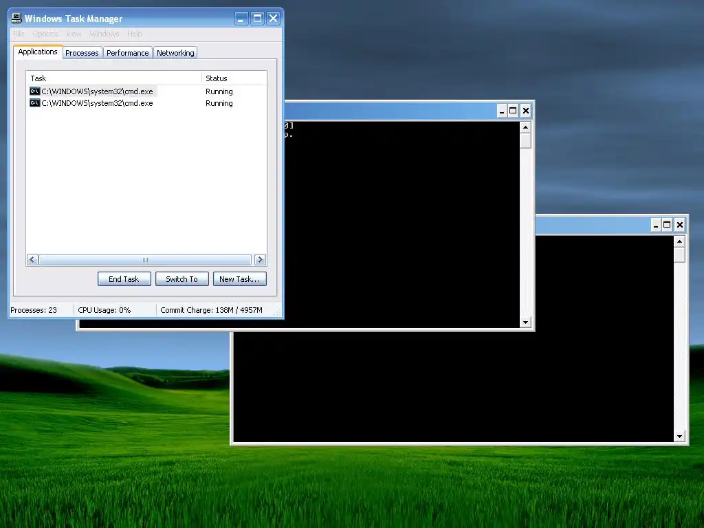Screen dimensions: 704x528
Task: Click the lower command prompt scrollbar thumb
Action: pyautogui.click(x=679, y=255)
